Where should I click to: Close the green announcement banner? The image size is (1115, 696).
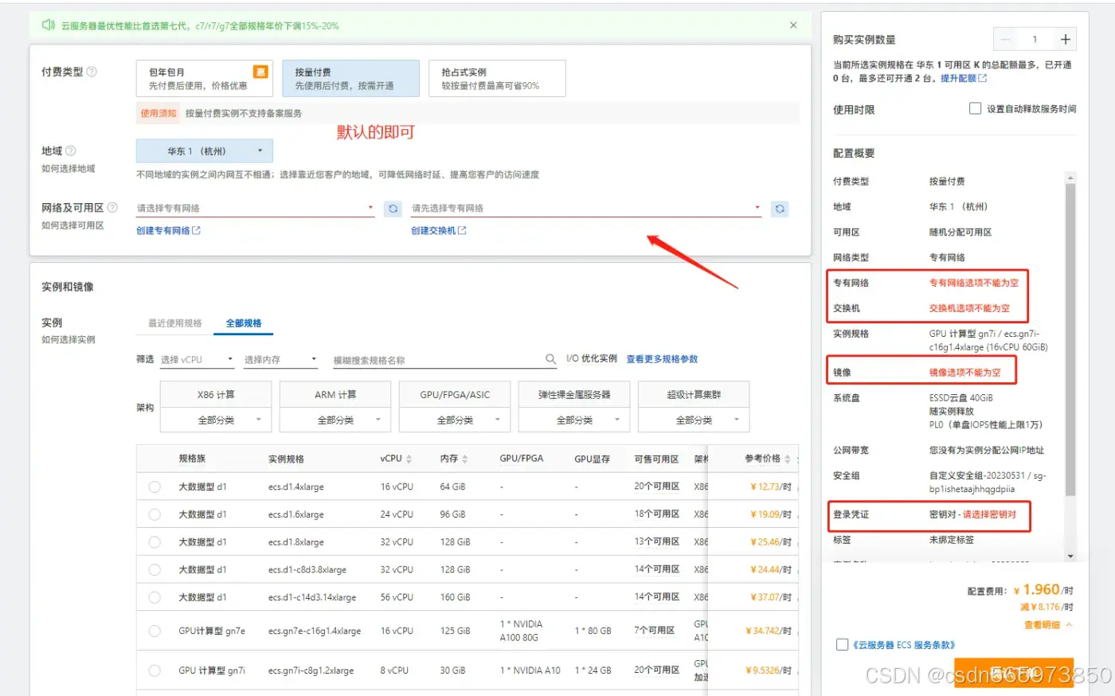click(793, 25)
